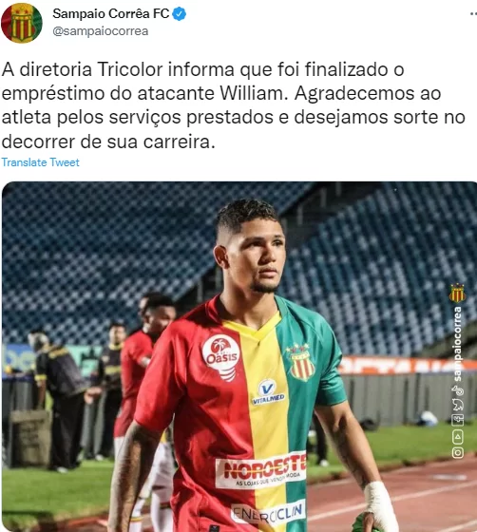Image resolution: width=477 pixels, height=532 pixels.
Task: Click the blue verified badge
Action: 180,14
